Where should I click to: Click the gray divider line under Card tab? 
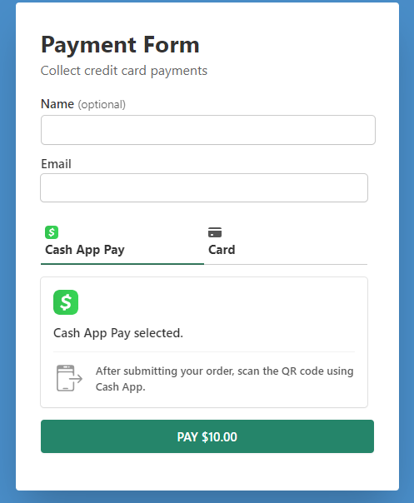click(286, 264)
